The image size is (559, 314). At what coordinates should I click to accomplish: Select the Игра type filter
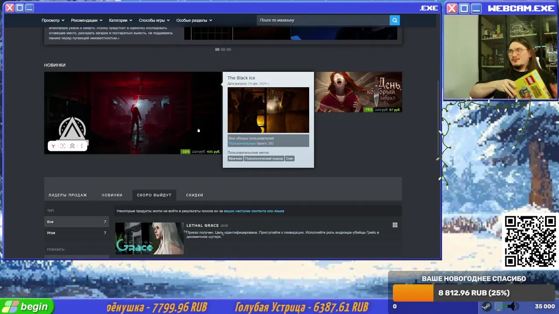coord(76,233)
